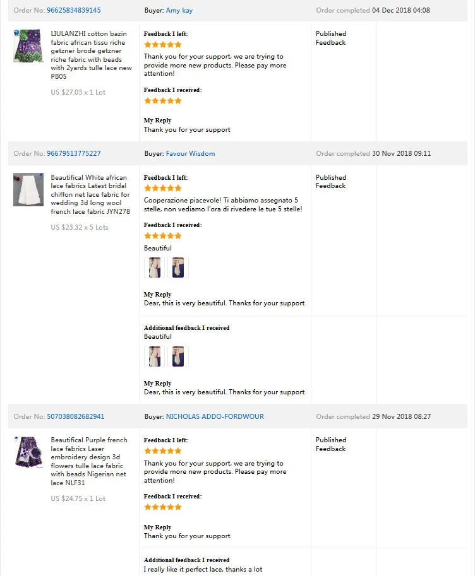Open NICHOLAS ADDO-FORDWOUR buyer profile

click(215, 416)
